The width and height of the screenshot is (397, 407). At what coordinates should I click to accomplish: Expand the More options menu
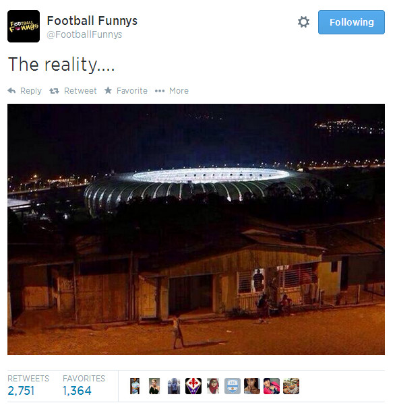point(172,91)
